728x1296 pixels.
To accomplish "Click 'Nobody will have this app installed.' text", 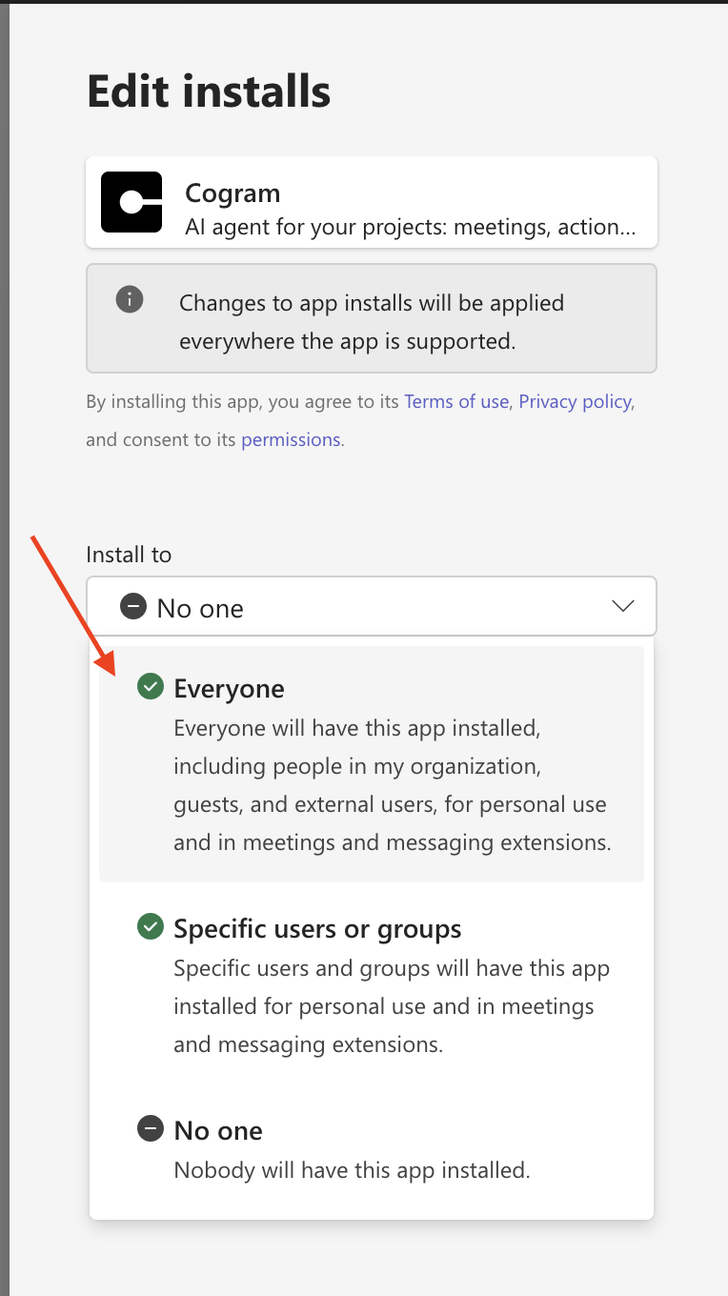I will [352, 1170].
